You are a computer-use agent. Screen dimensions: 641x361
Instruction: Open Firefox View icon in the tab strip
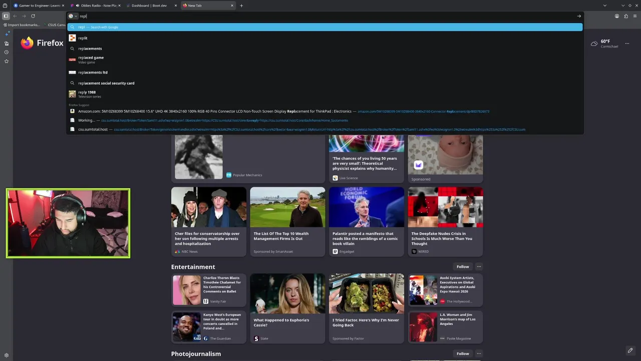tap(5, 6)
